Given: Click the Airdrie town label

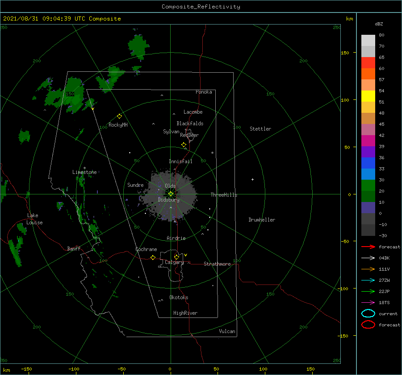Looking at the screenshot, I should (x=176, y=238).
